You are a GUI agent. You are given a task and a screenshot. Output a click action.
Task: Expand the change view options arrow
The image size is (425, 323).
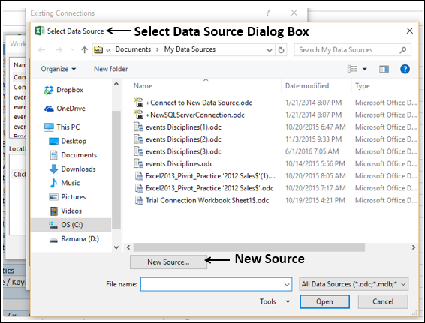point(365,69)
